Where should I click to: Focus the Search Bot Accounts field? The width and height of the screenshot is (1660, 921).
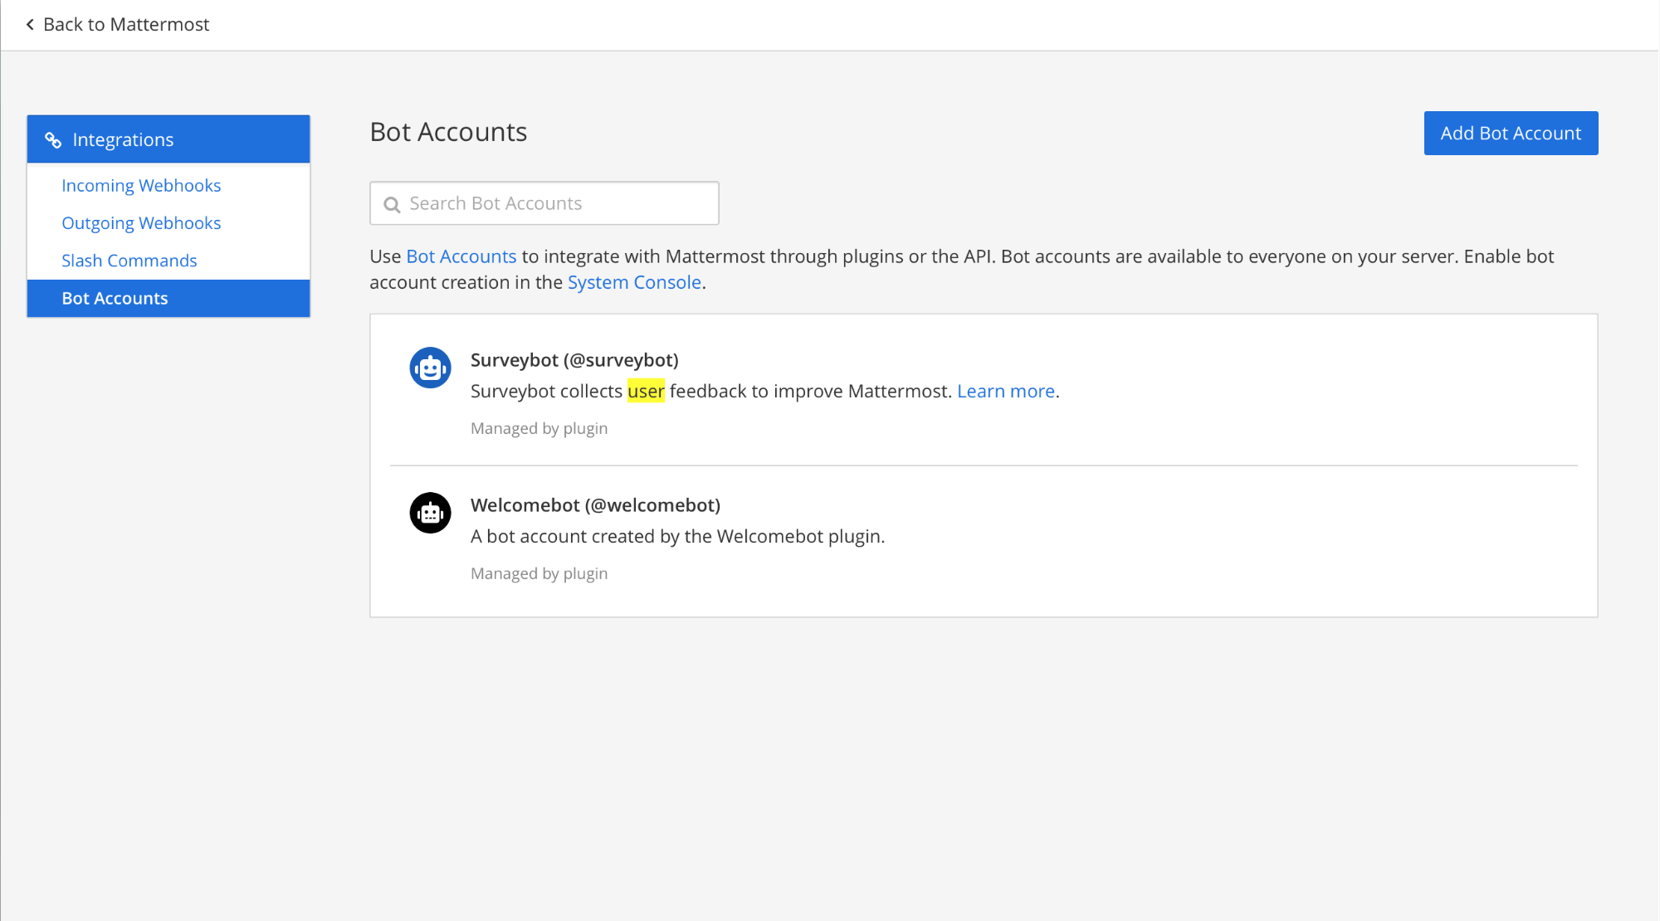pyautogui.click(x=556, y=203)
